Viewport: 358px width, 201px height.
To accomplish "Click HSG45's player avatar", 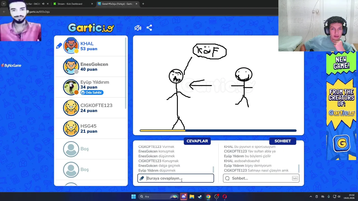I will tap(71, 128).
